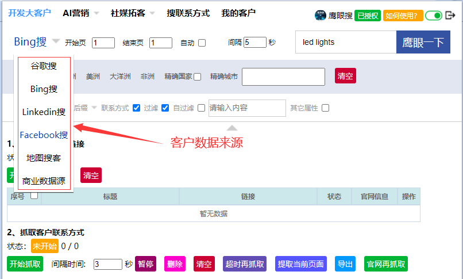Click the led lights keyword search field

coord(345,42)
